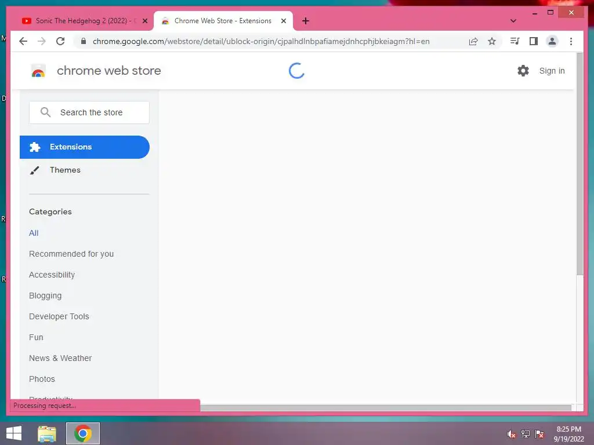Expand the tab search dropdown arrow
The image size is (594, 445).
(x=513, y=21)
